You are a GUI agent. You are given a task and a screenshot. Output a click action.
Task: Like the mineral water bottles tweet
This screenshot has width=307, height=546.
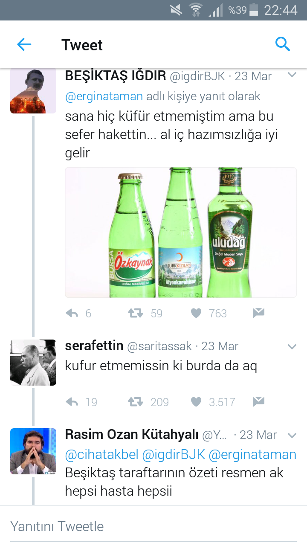196,314
